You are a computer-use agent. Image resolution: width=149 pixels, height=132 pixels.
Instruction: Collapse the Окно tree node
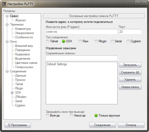click(7, 42)
